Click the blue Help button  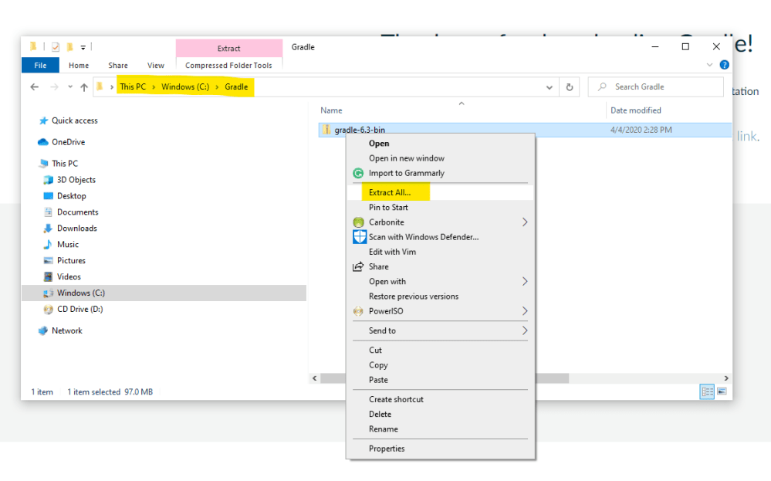coord(723,65)
